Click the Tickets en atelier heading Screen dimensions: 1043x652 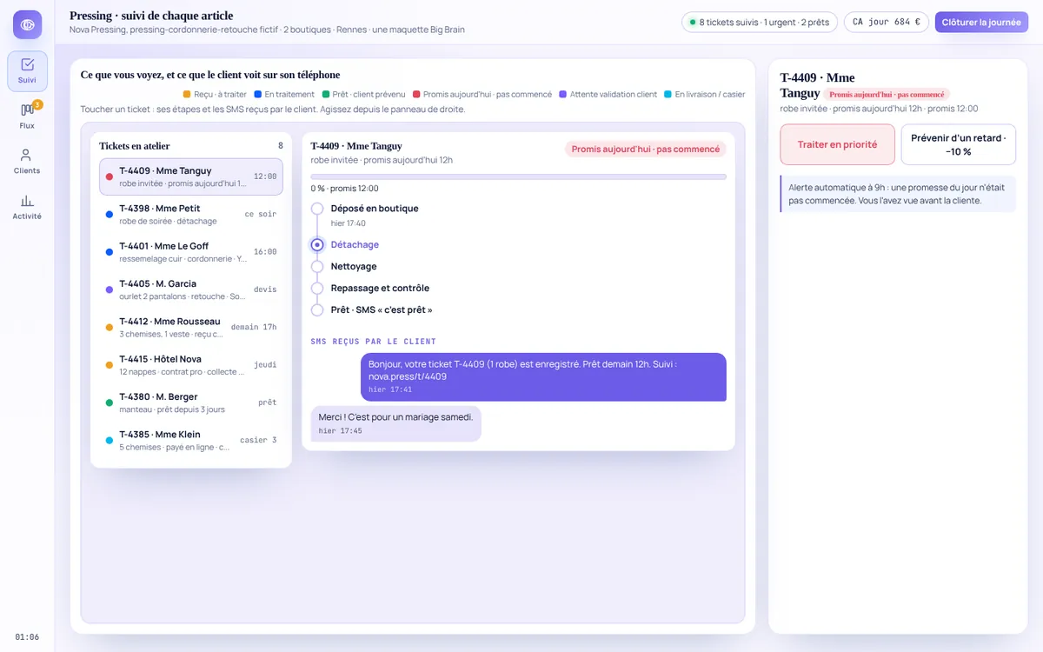click(x=135, y=146)
